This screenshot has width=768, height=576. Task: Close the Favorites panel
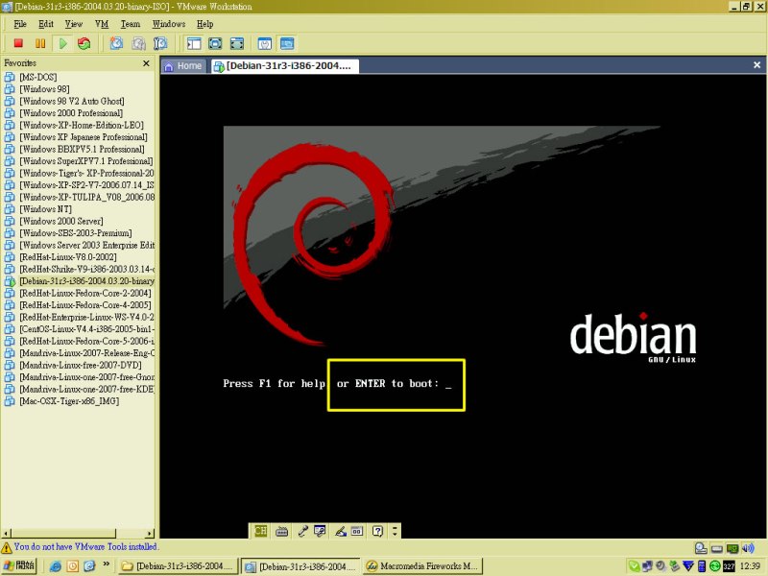tap(146, 63)
